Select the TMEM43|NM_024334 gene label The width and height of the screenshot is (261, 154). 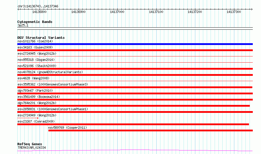(x=32, y=148)
